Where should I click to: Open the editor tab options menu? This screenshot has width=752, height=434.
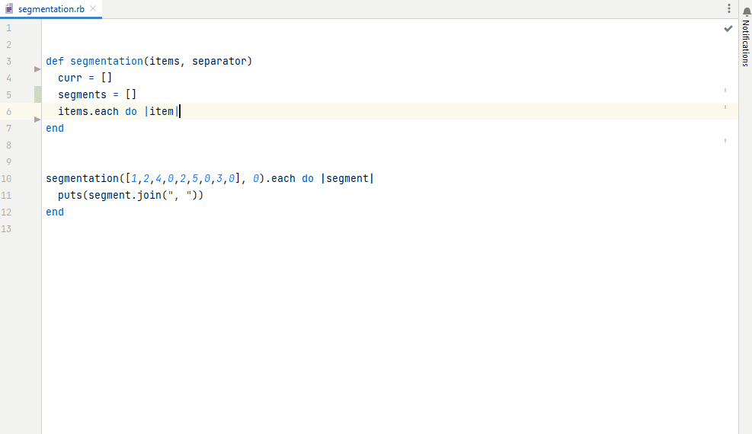(729, 8)
